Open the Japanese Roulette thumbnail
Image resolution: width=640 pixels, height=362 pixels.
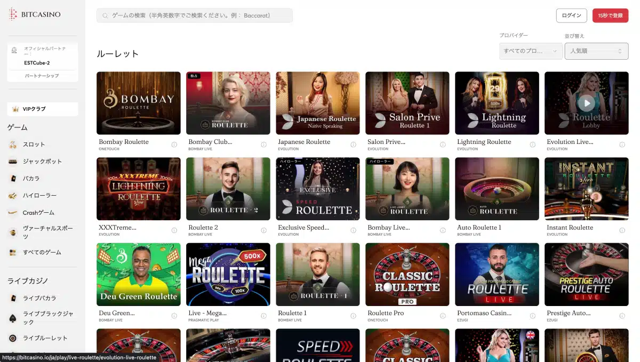coord(318,103)
